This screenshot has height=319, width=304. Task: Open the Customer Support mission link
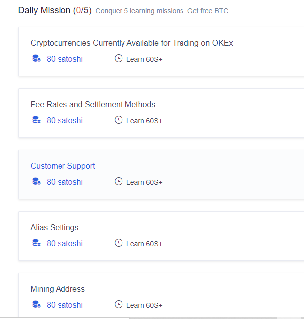click(62, 166)
